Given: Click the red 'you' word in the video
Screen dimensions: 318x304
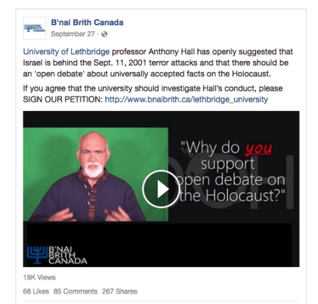Looking at the screenshot, I should pyautogui.click(x=259, y=148).
